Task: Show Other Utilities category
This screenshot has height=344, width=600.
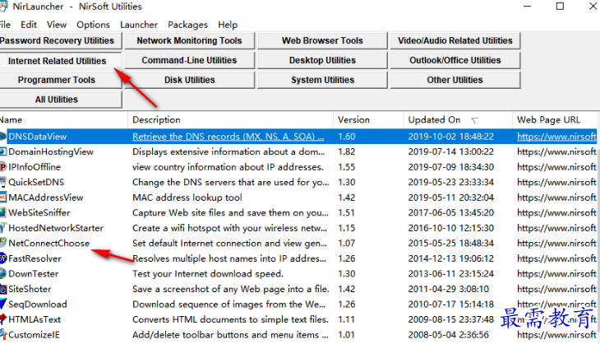Action: (455, 80)
